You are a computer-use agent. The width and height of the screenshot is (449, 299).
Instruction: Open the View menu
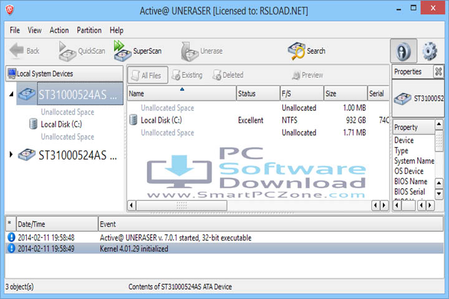[x=35, y=30]
